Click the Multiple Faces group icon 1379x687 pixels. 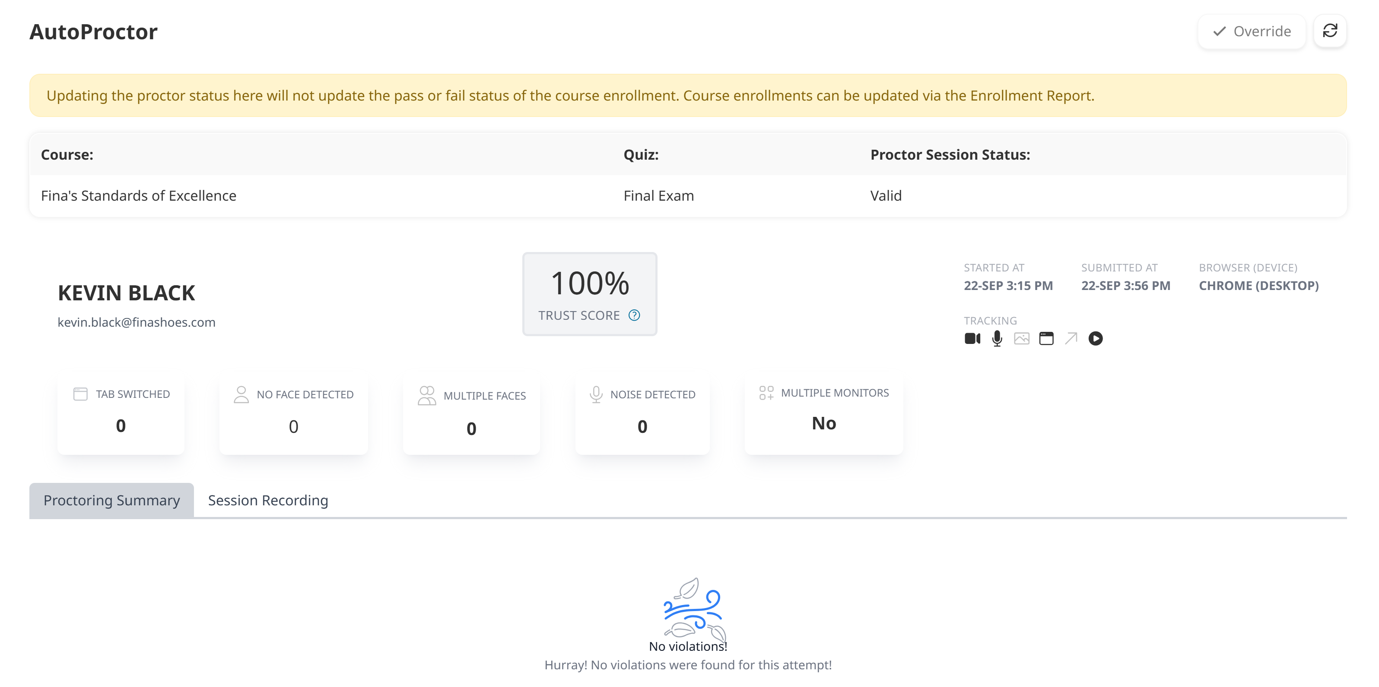(x=427, y=396)
